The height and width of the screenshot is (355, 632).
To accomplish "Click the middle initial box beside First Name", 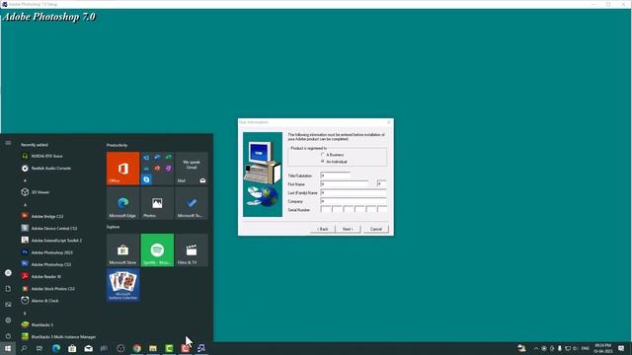I will click(x=382, y=184).
